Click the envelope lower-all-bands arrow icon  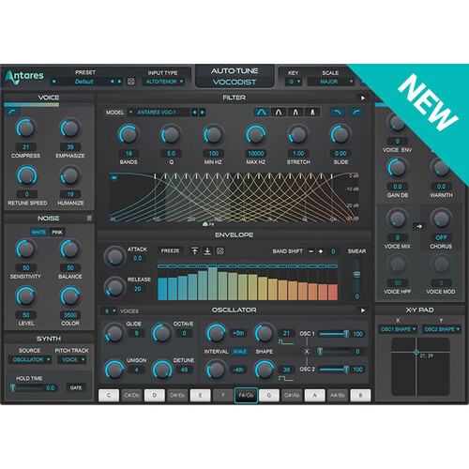[x=207, y=250]
